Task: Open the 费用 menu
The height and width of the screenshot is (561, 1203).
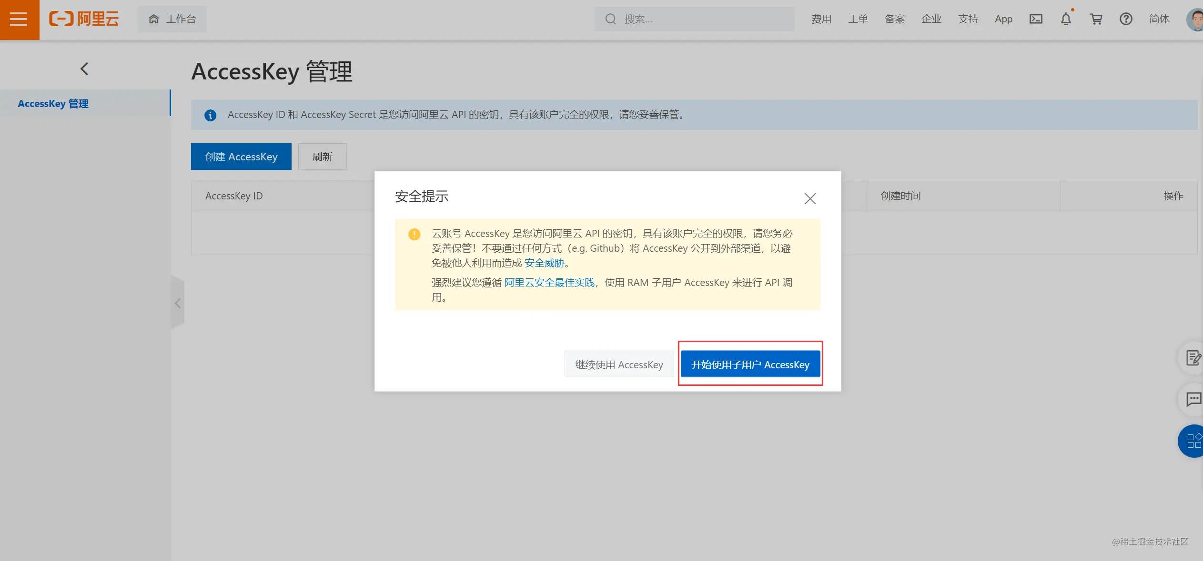Action: tap(821, 19)
